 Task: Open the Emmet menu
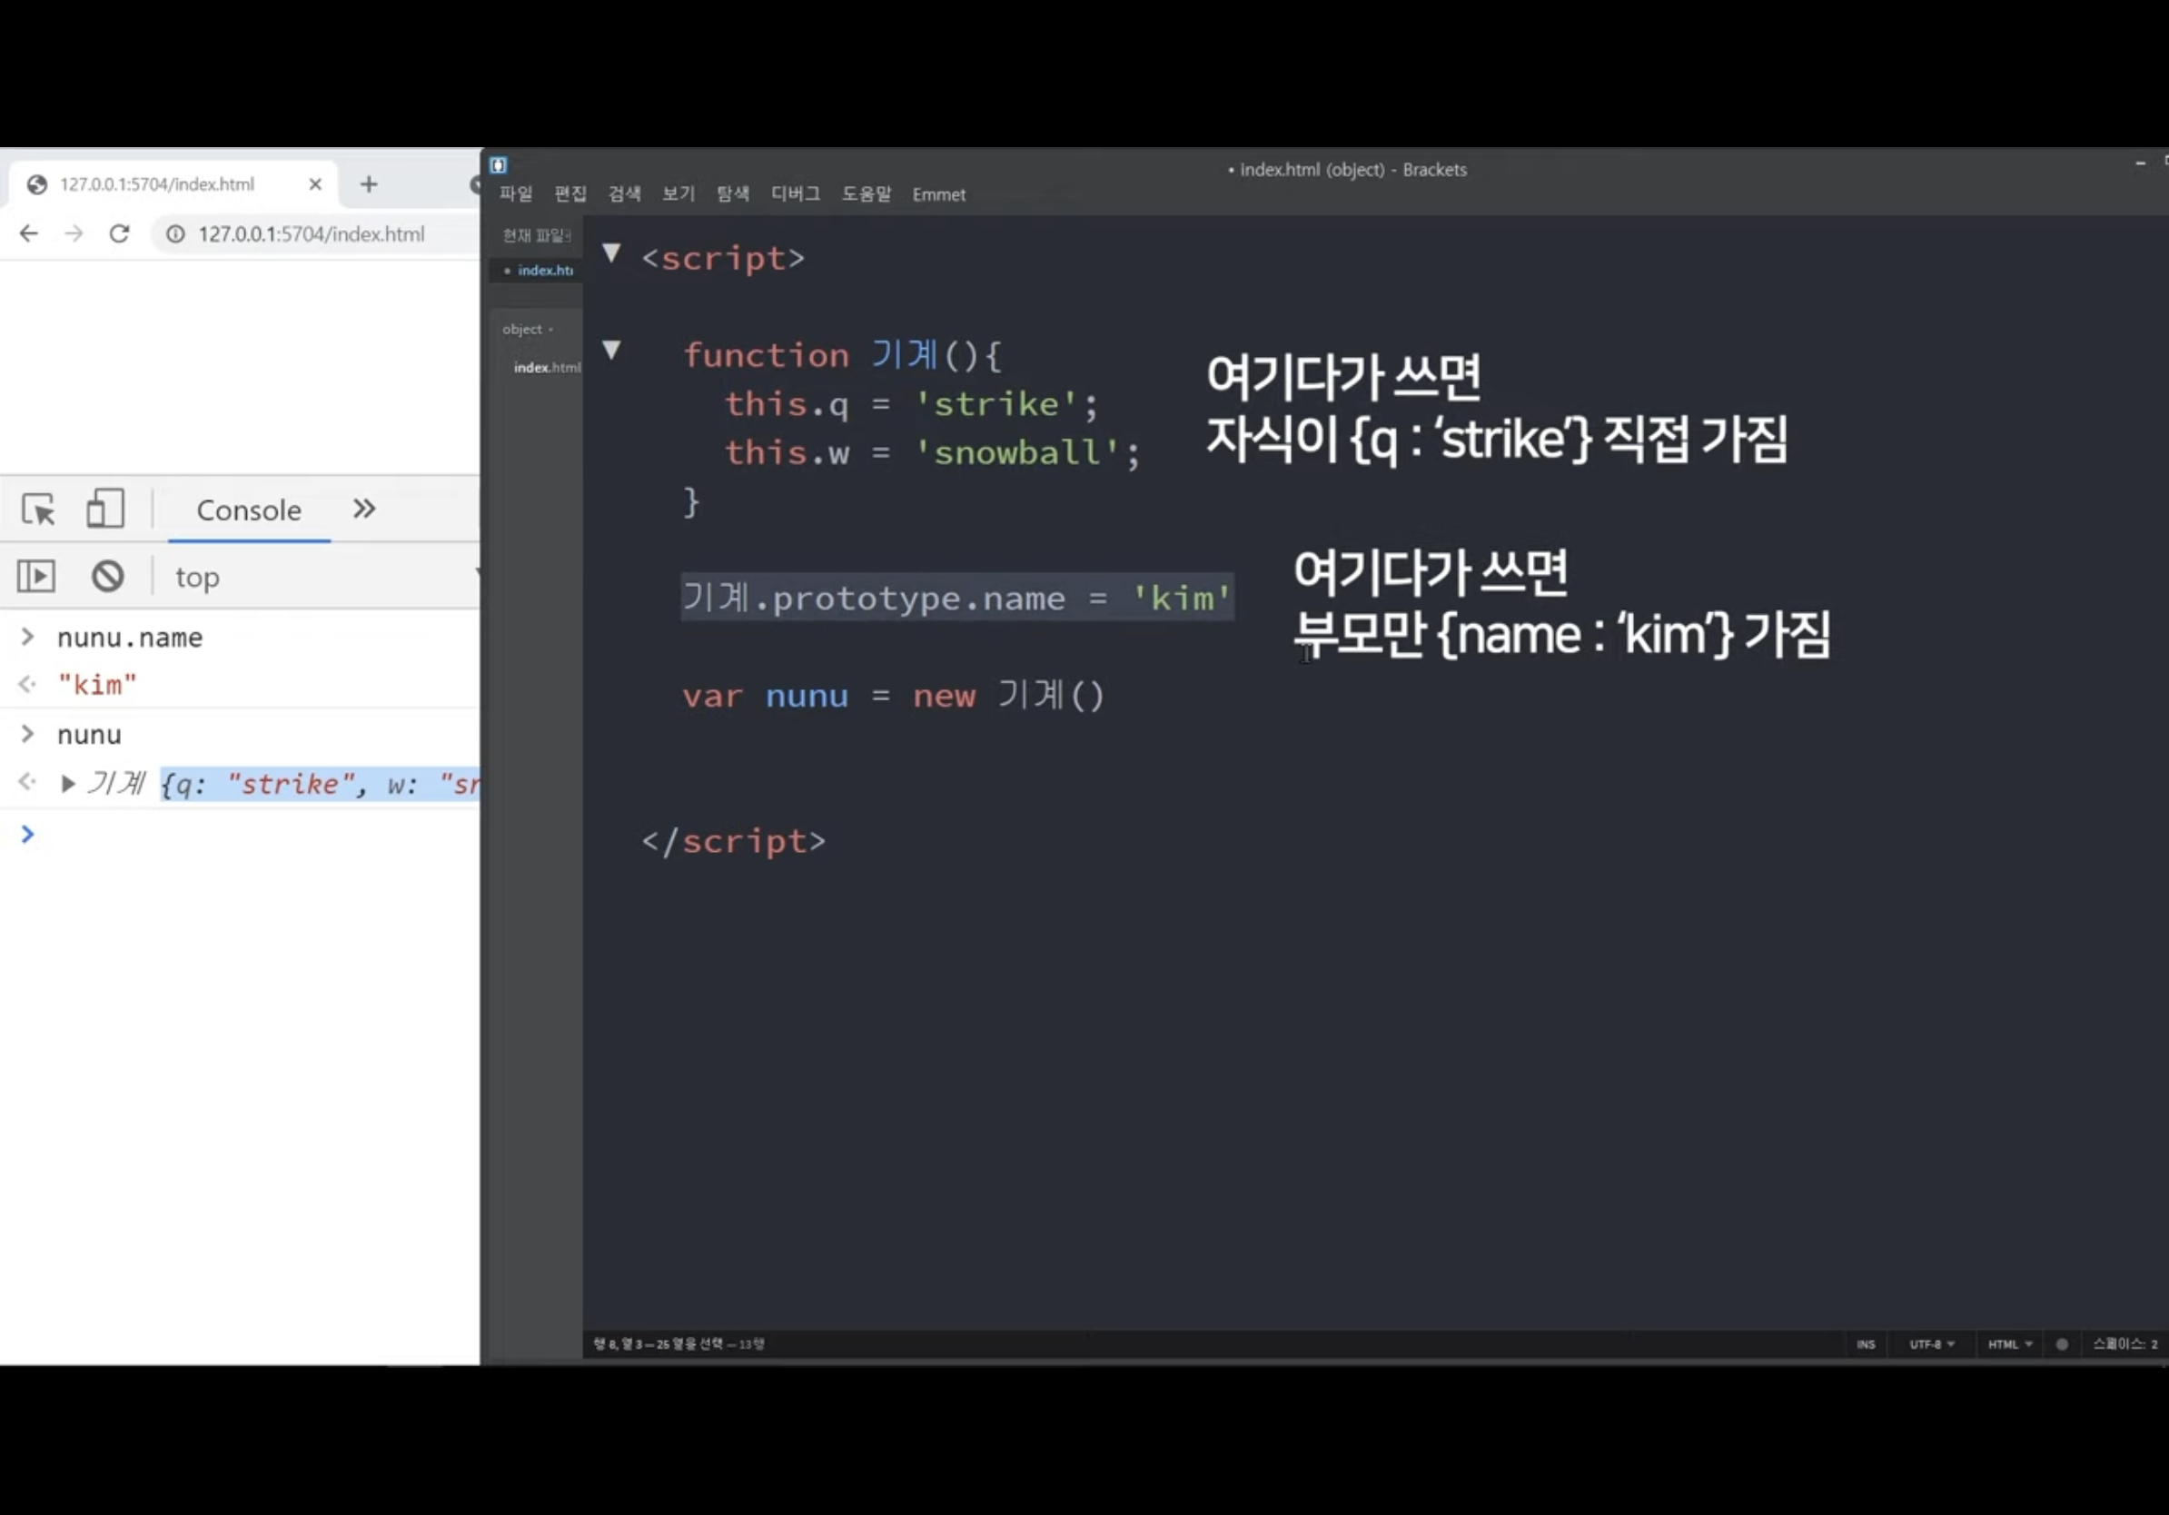pos(938,194)
